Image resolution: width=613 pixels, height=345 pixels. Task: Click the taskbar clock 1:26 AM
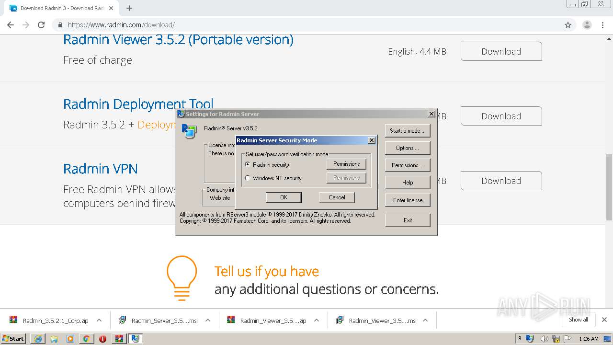coord(589,339)
